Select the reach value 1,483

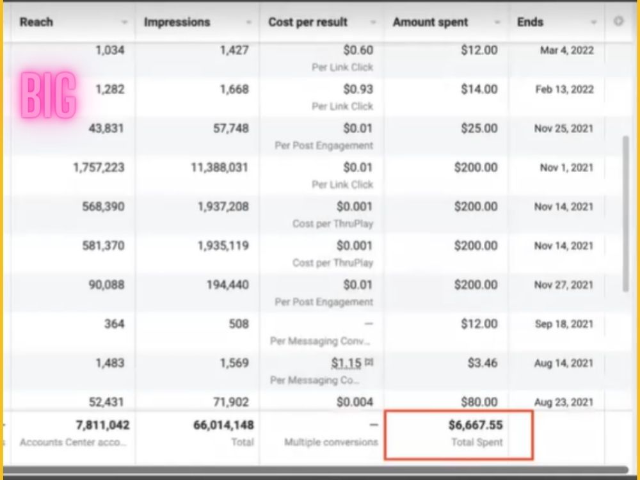110,364
